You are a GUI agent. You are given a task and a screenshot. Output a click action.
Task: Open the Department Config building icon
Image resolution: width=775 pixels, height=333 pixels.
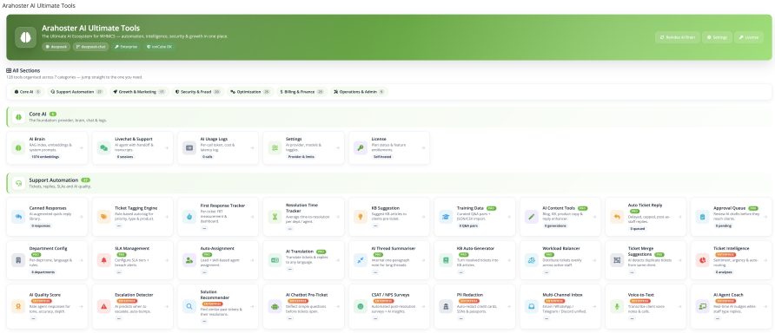tap(19, 260)
